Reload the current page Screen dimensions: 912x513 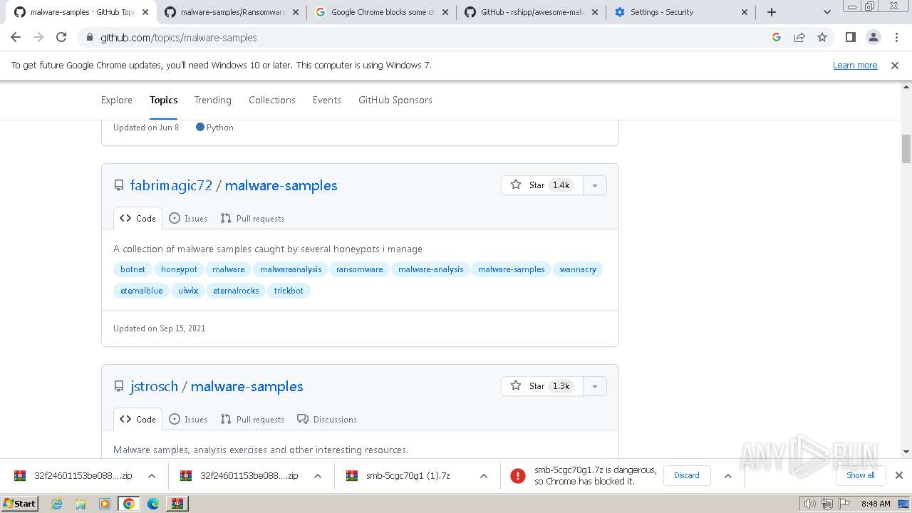[x=61, y=37]
